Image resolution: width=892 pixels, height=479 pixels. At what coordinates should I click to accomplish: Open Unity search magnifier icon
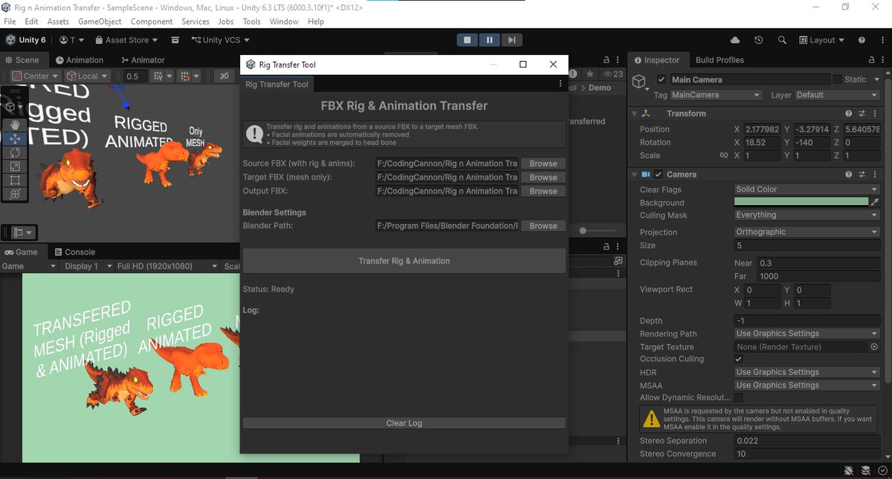click(x=782, y=40)
